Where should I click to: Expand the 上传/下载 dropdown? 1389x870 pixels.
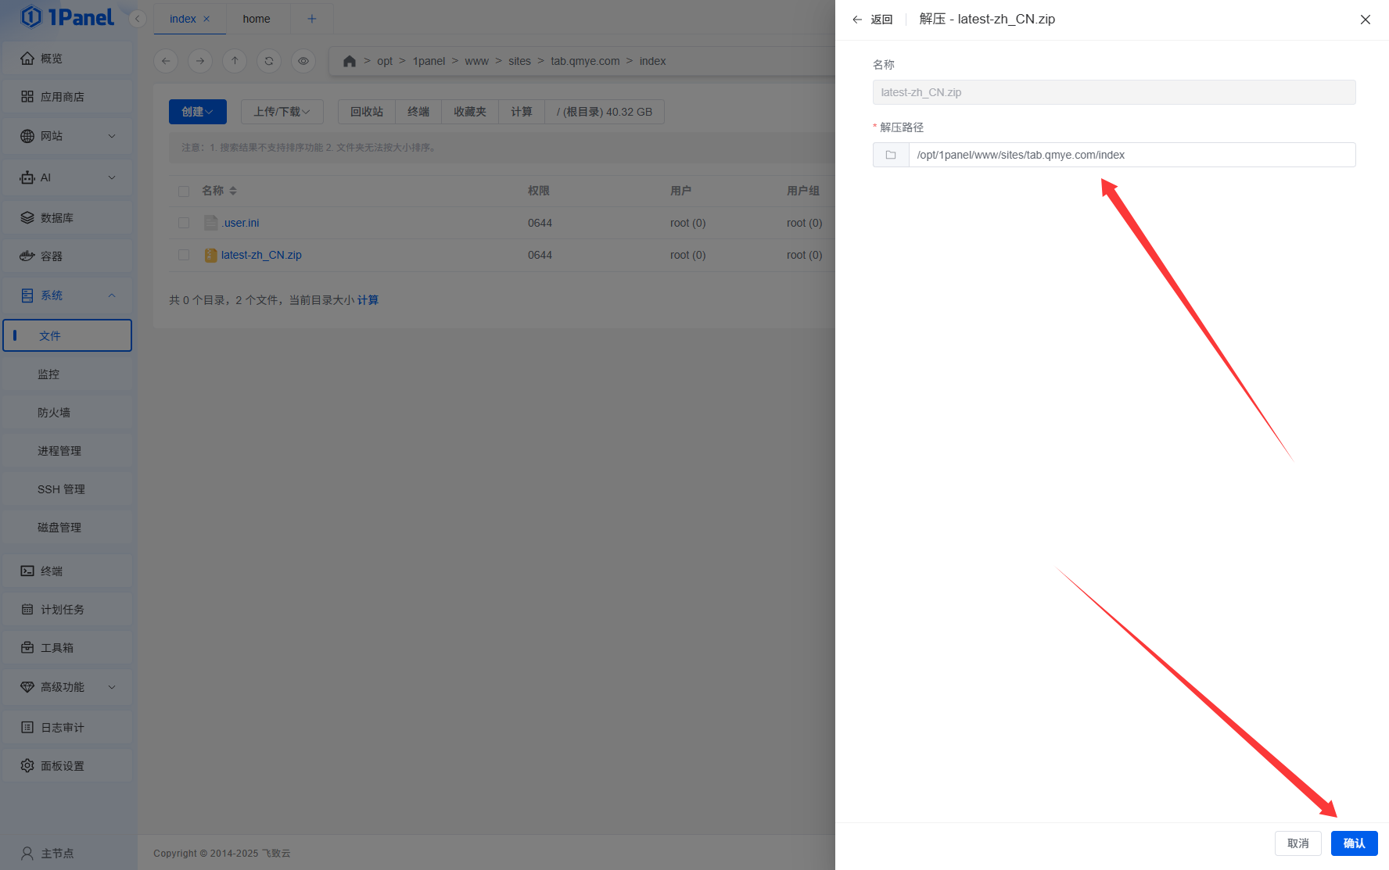coord(282,112)
